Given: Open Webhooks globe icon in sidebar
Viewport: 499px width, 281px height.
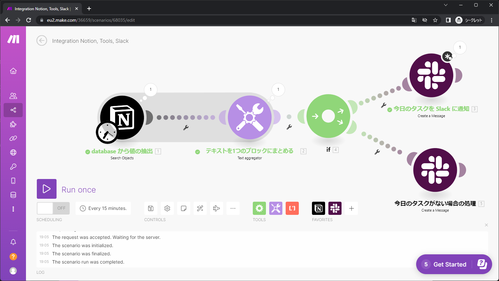Looking at the screenshot, I should point(13,152).
